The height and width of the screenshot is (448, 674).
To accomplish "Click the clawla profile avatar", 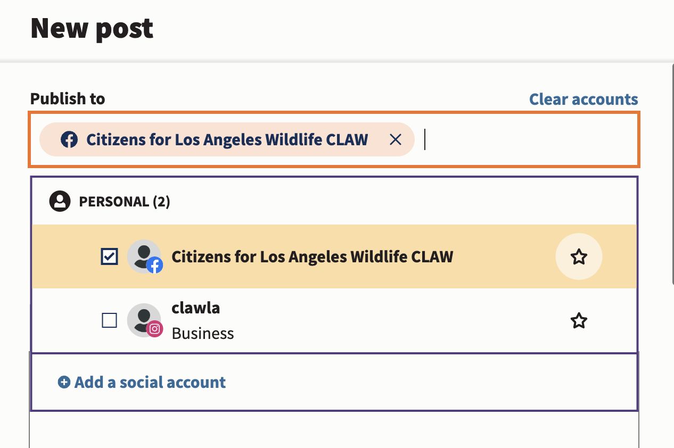I will (x=142, y=319).
